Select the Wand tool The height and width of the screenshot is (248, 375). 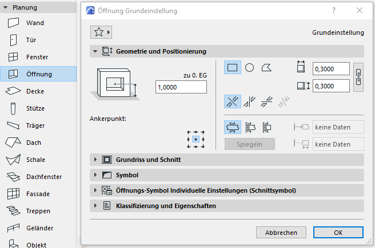[x=35, y=23]
